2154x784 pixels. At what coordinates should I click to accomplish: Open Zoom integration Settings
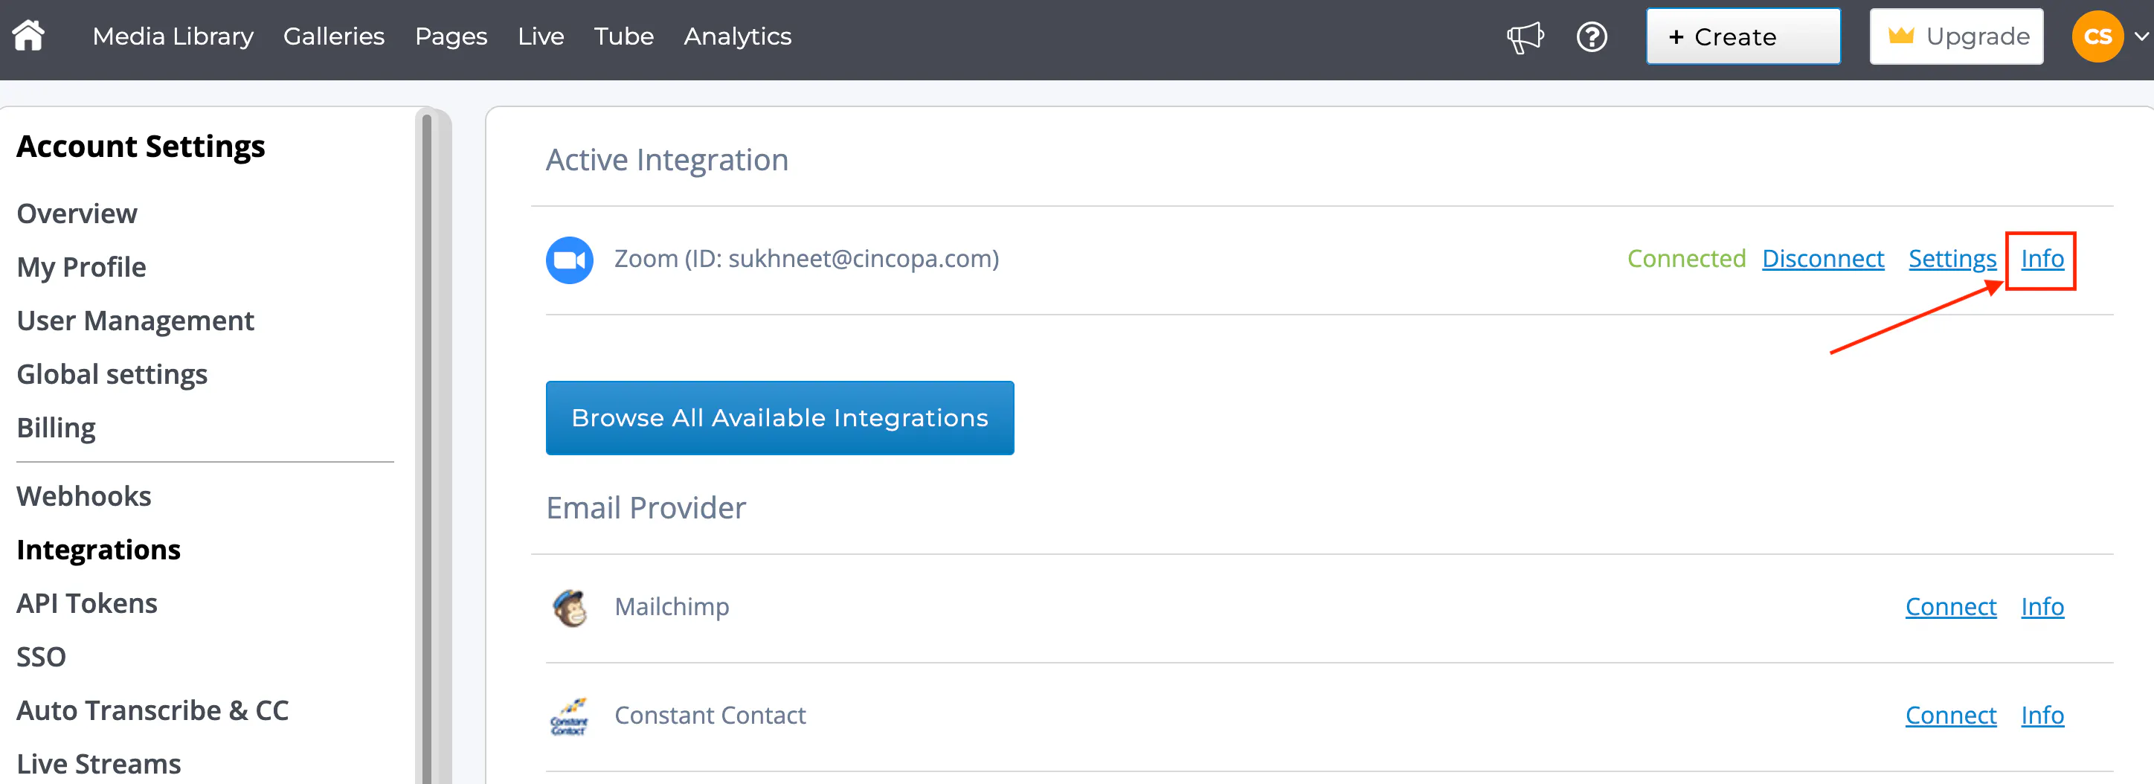point(1952,259)
